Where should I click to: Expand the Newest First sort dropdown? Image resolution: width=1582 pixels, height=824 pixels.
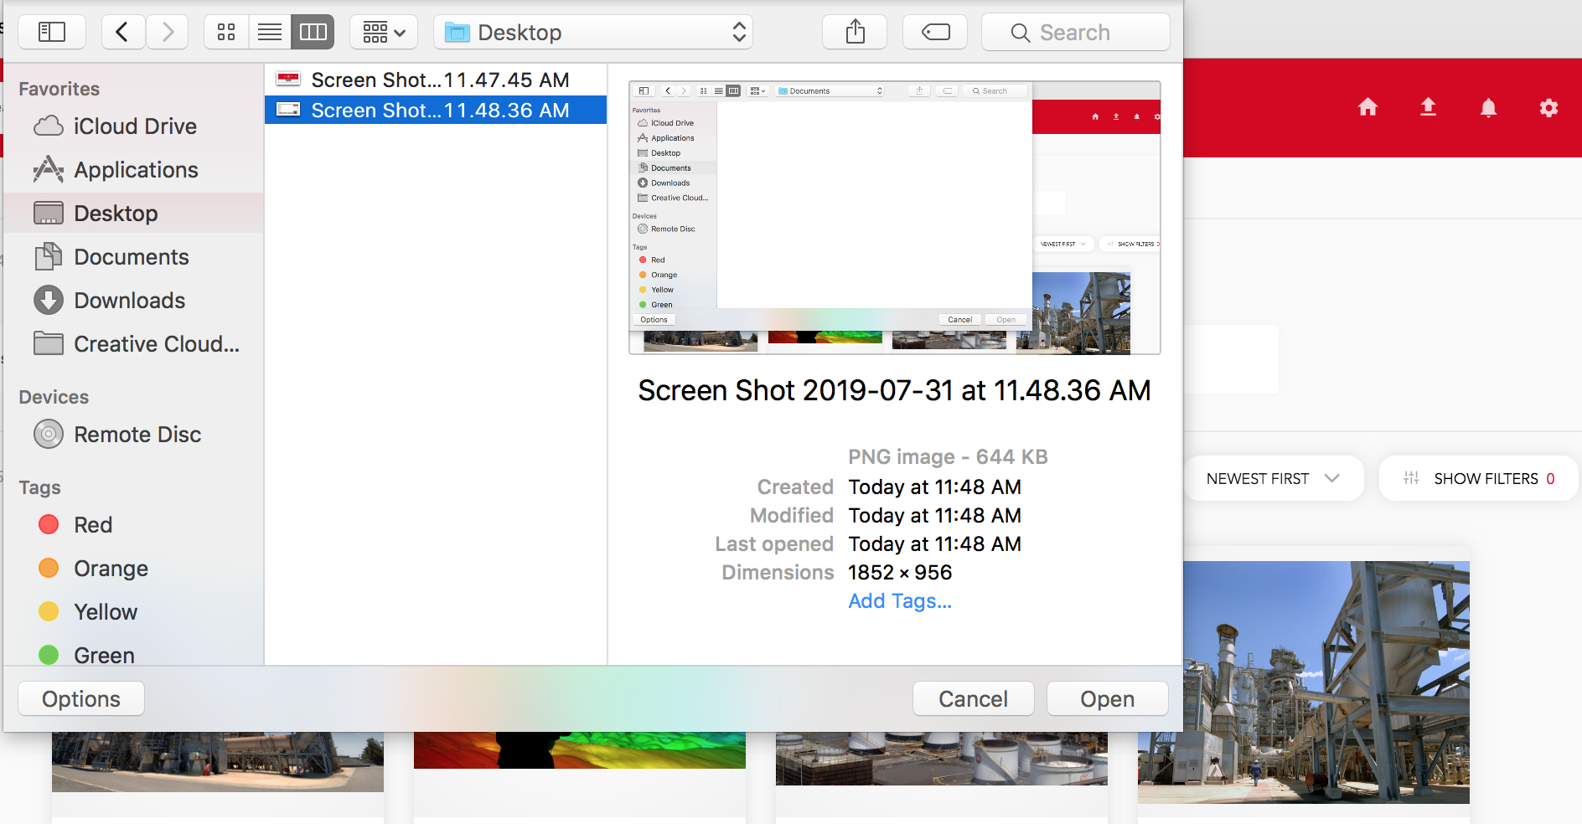click(1273, 479)
